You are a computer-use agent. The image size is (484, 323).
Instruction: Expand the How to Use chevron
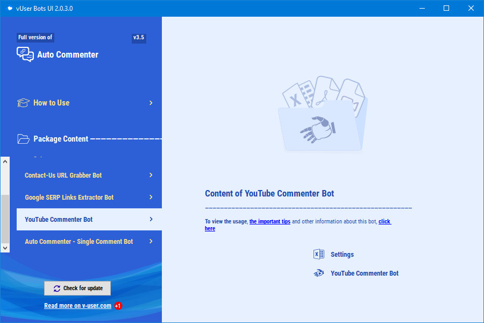(151, 103)
